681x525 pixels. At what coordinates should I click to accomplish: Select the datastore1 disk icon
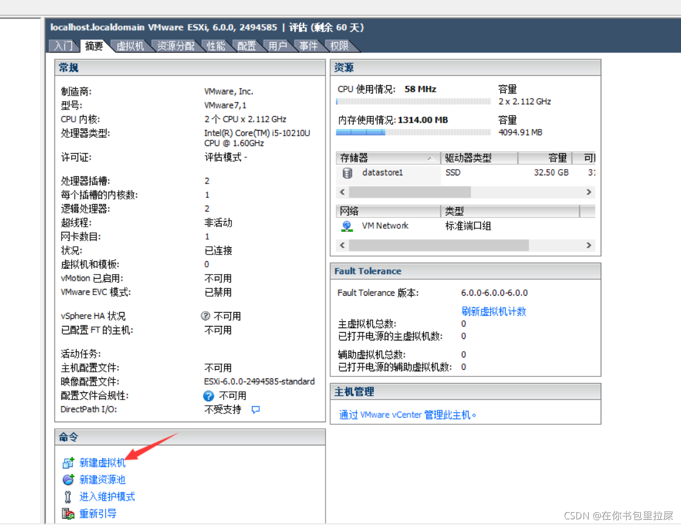pyautogui.click(x=348, y=173)
